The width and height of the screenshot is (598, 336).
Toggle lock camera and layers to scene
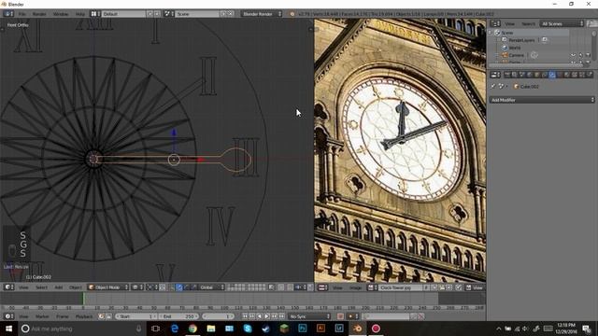pyautogui.click(x=271, y=287)
